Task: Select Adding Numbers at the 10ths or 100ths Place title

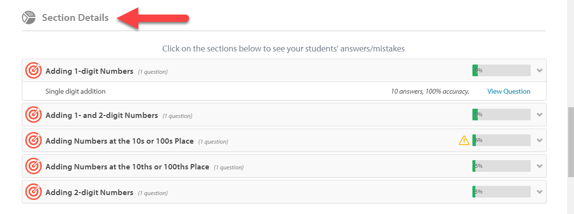Action: coord(127,166)
